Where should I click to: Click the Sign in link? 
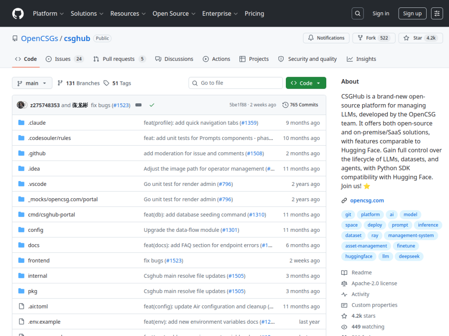[x=381, y=14]
